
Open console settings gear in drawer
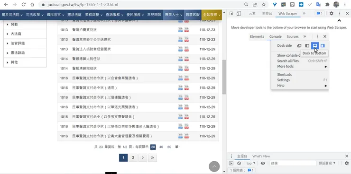pos(347,163)
